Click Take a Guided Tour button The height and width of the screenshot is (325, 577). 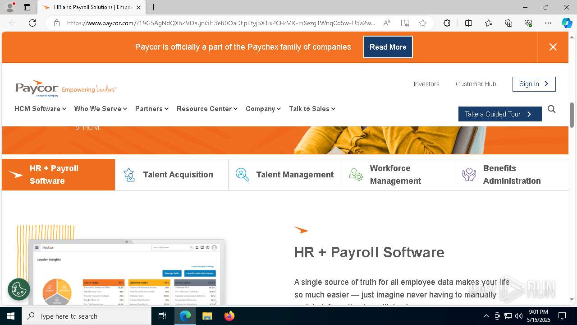click(500, 114)
